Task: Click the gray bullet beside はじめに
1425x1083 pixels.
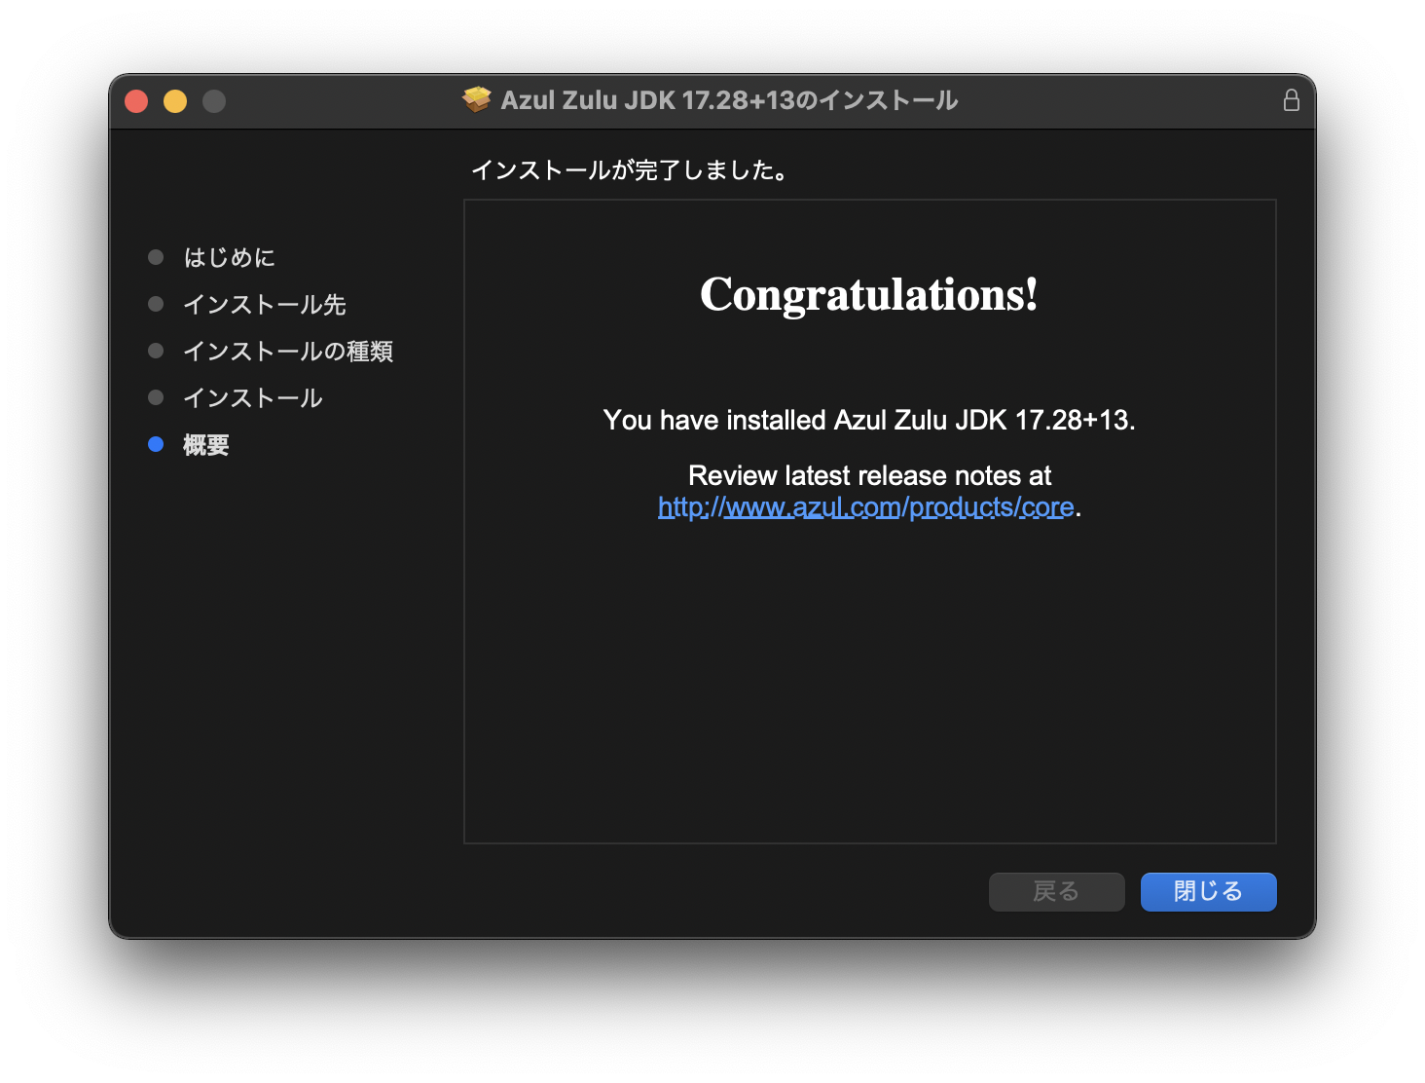Action: coord(156,257)
